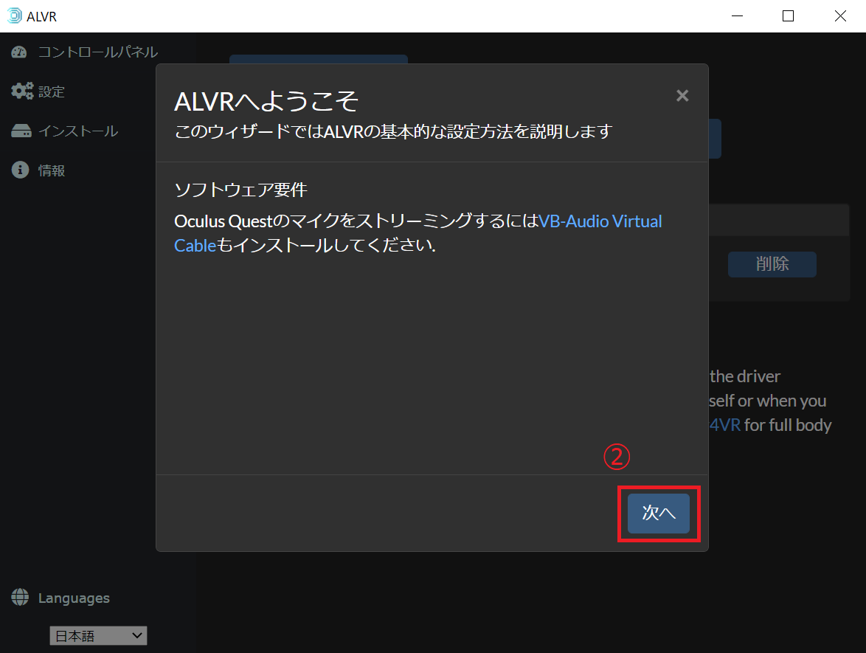Open the コントロールパネル dashboard icon

(x=19, y=52)
